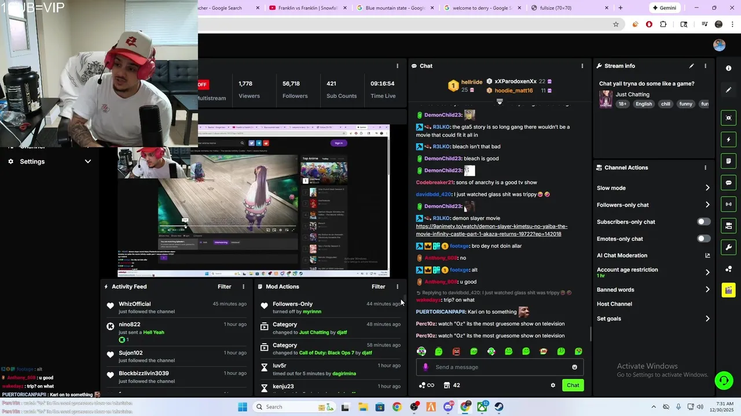Click the lightning bolt icon in the right sidebar

728,139
